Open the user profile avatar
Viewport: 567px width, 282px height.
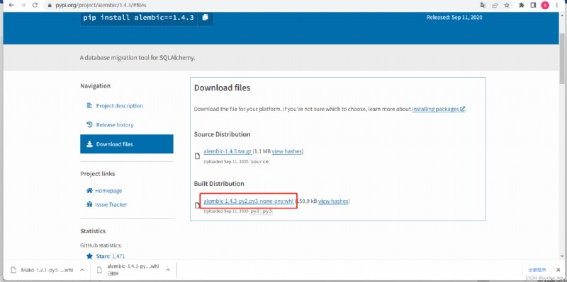click(x=544, y=6)
